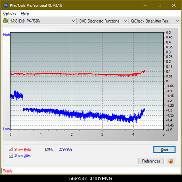Click the PlexTools XL app icon in title bar
This screenshot has width=182, height=182.
click(x=5, y=5)
